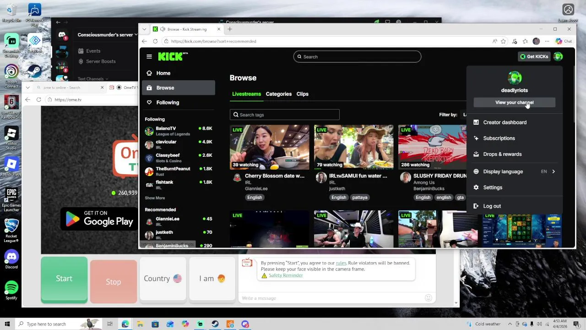Click the rules link in OmeTV chat
The height and width of the screenshot is (330, 586).
(x=341, y=263)
